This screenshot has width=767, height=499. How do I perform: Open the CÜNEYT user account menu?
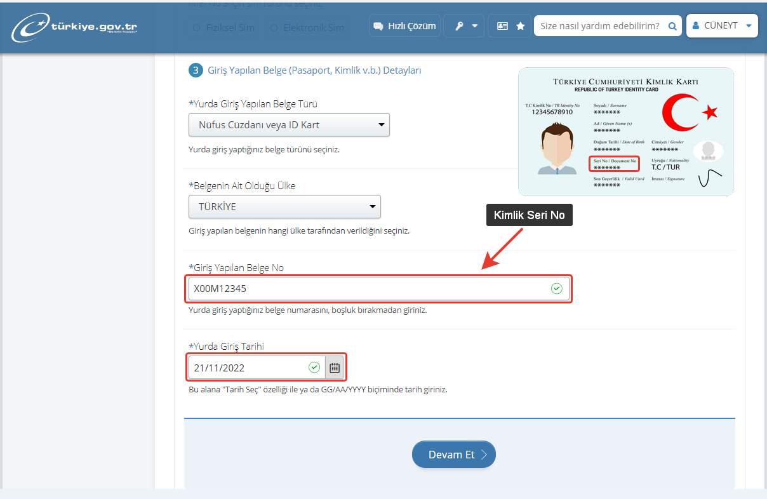coord(722,26)
